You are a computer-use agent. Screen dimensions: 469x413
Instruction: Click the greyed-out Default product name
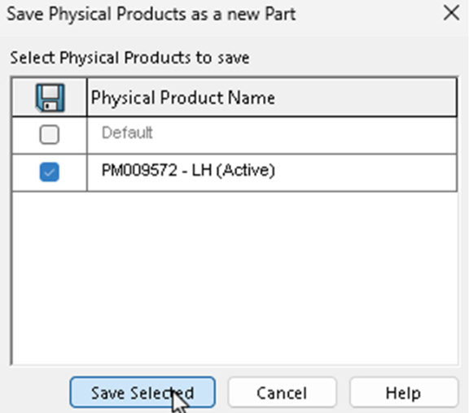pos(127,133)
